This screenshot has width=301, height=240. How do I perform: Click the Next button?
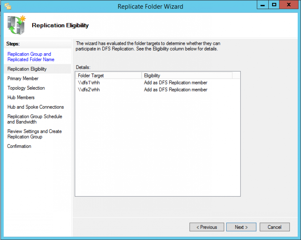click(x=241, y=227)
